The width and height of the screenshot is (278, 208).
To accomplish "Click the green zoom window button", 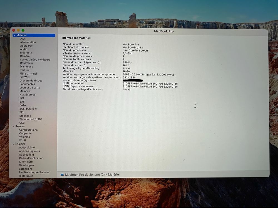I will tap(23, 31).
